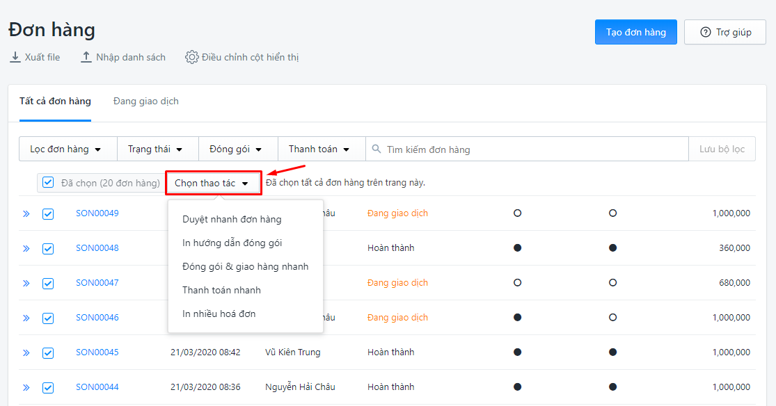Click first empty status circle of SON00049

[x=517, y=213]
